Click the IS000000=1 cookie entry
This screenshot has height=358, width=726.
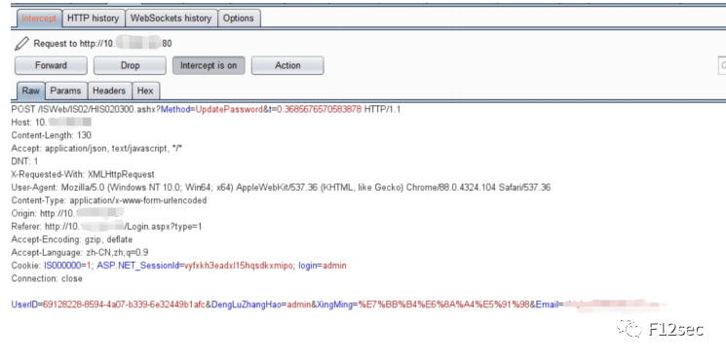(x=66, y=266)
